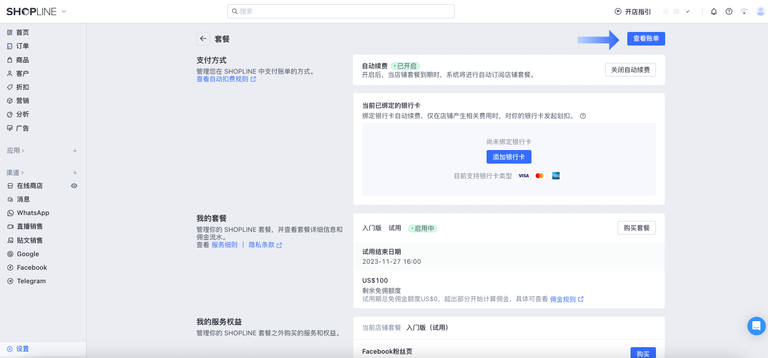Click the plus icon next to 应用
Image resolution: width=768 pixels, height=358 pixels.
[x=75, y=151]
